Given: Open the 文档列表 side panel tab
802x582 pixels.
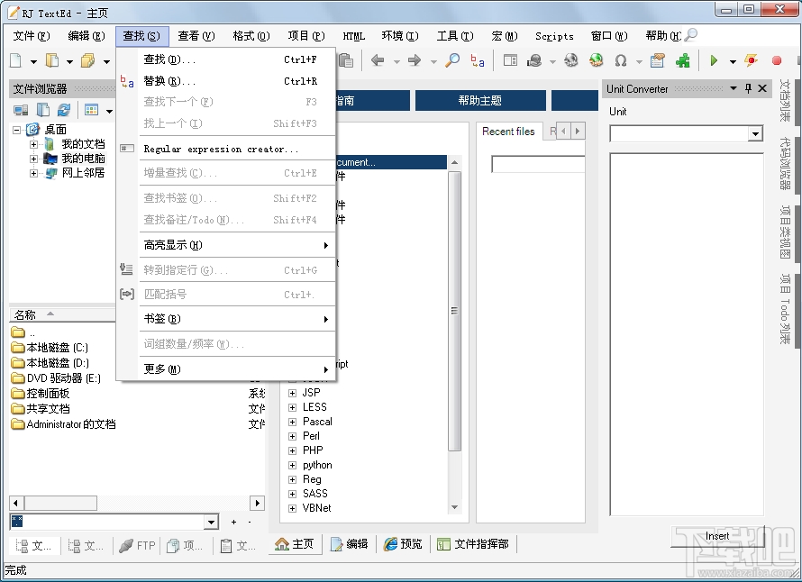Looking at the screenshot, I should (785, 101).
